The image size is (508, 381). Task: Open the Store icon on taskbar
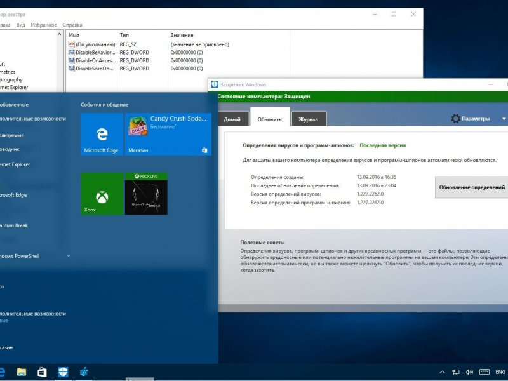(42, 372)
